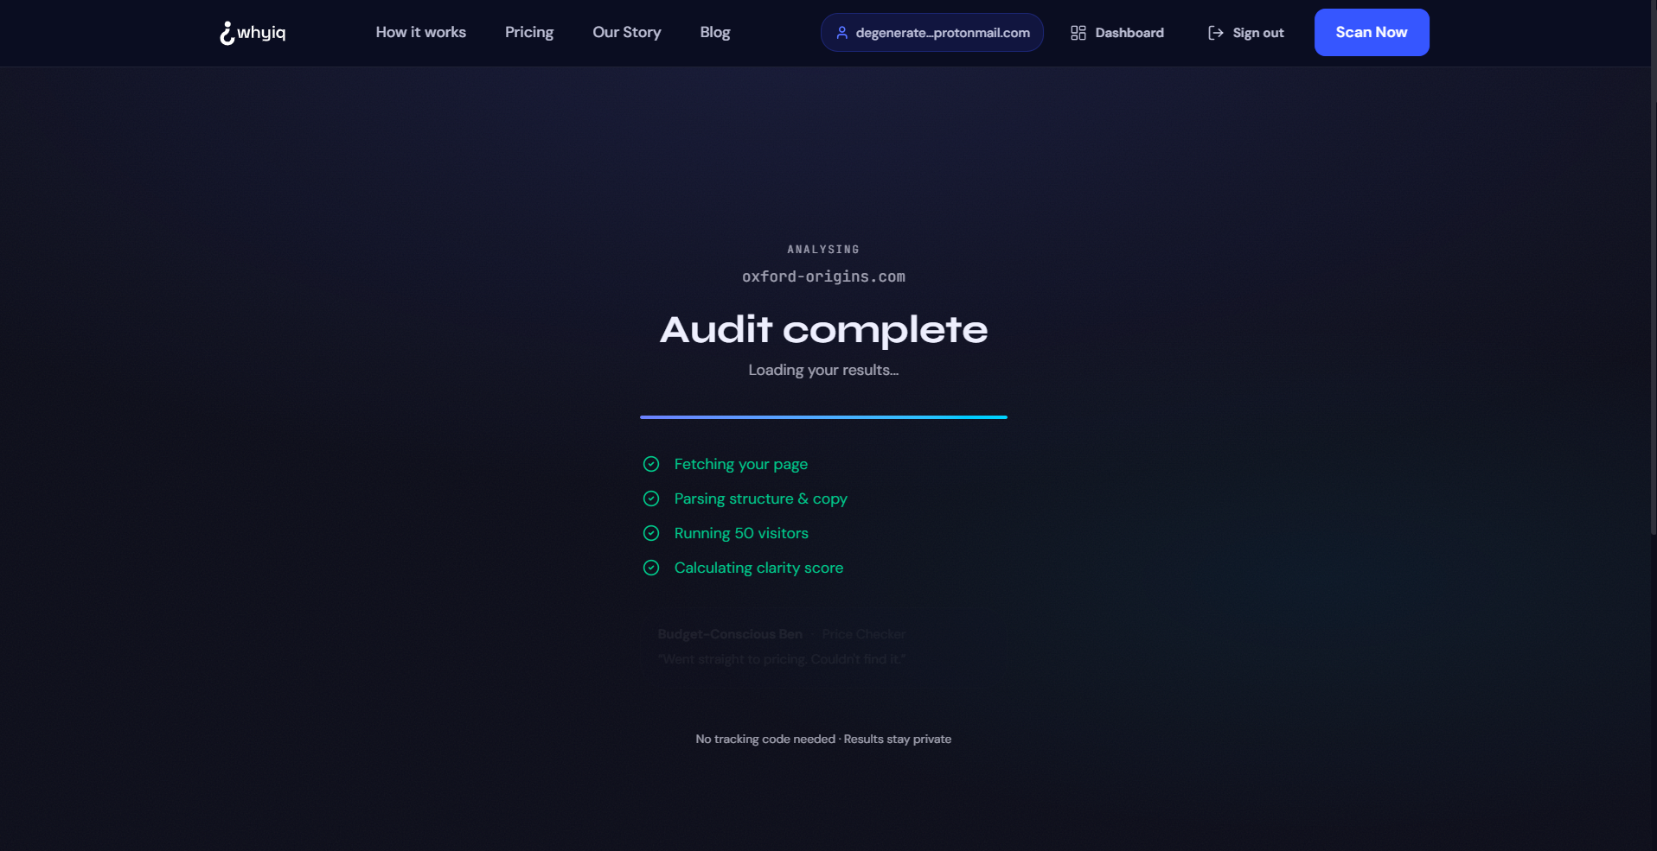Image resolution: width=1657 pixels, height=851 pixels.
Task: Click the ANALYSING label
Action: [823, 250]
